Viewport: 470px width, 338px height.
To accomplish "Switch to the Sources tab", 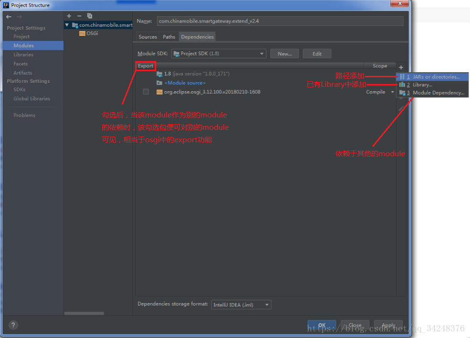I will (148, 37).
